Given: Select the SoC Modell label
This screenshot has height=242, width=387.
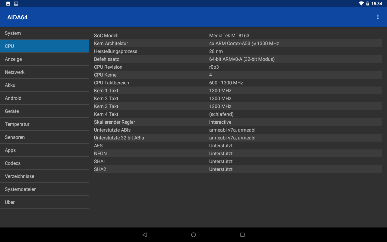Looking at the screenshot, I should click(x=106, y=36).
